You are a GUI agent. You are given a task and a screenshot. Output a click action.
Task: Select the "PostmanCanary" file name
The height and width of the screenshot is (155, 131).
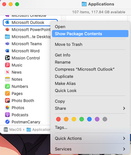coord(26,122)
